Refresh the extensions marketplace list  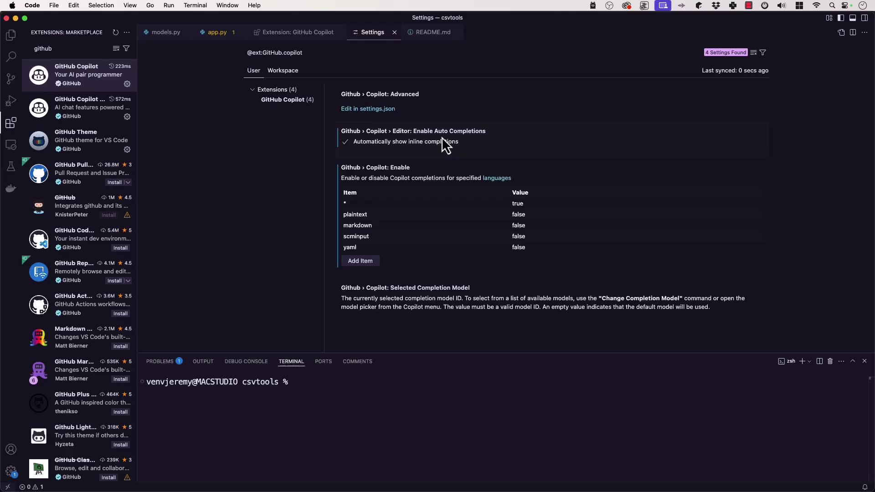tap(115, 32)
